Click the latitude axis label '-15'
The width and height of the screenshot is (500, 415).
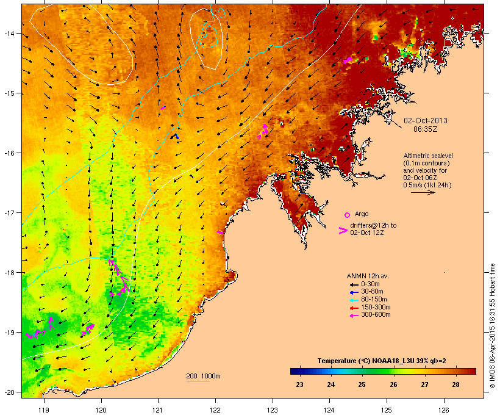point(9,93)
